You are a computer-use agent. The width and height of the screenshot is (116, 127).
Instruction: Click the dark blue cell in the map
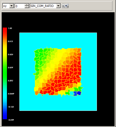click(79, 93)
